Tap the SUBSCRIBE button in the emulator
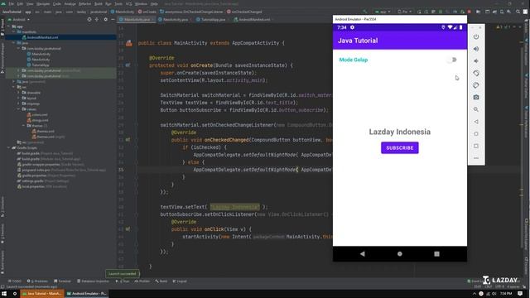The image size is (530, 298). (399, 147)
